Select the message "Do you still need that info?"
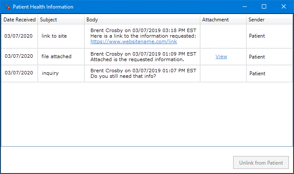This screenshot has width=294, height=174. tap(123, 77)
